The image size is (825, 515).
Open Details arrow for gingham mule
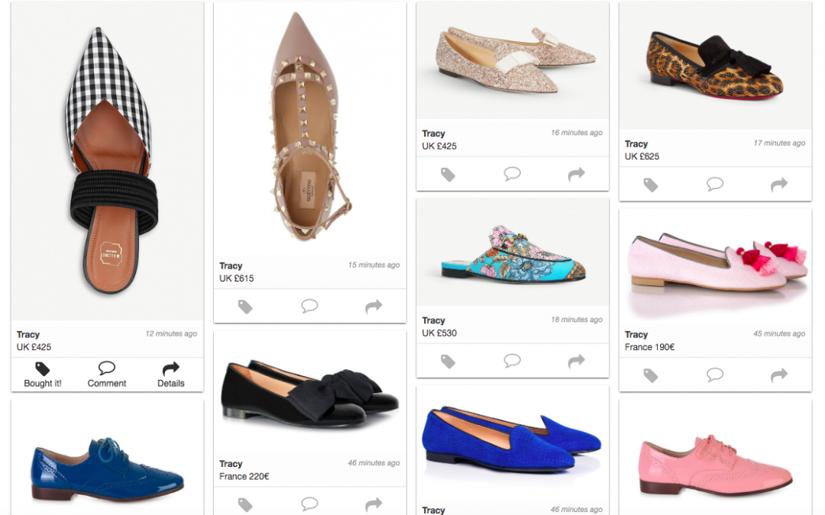[171, 374]
